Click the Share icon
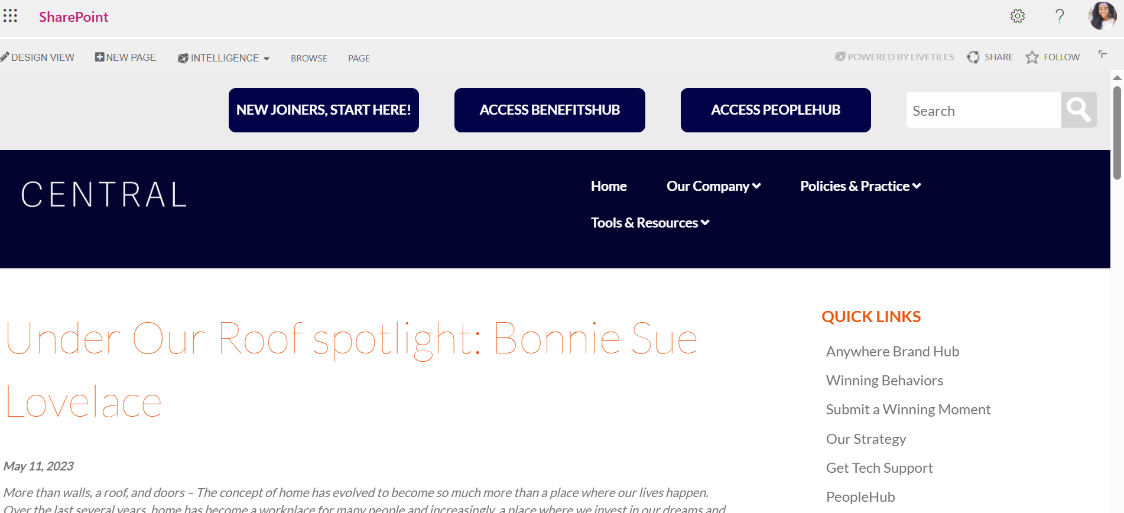Image resolution: width=1124 pixels, height=513 pixels. [x=973, y=57]
